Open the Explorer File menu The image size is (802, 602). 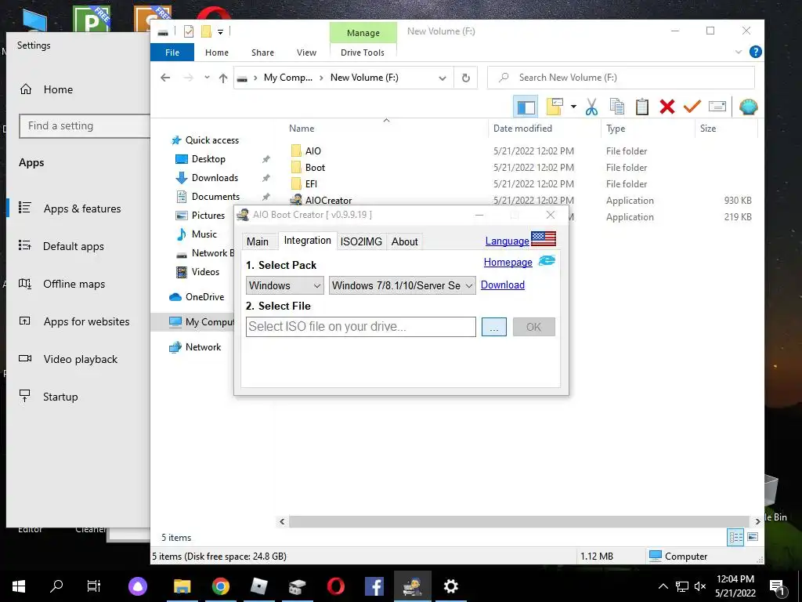[172, 53]
